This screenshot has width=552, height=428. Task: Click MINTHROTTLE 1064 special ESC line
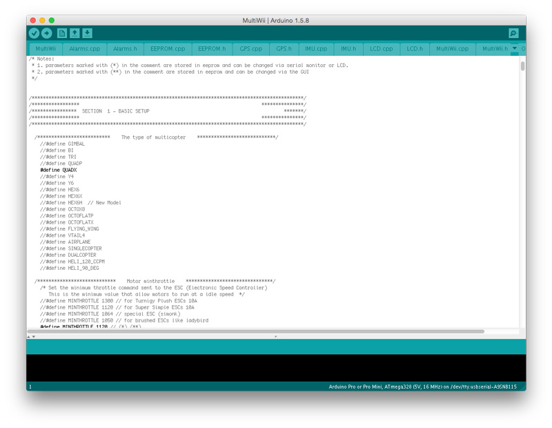point(110,314)
